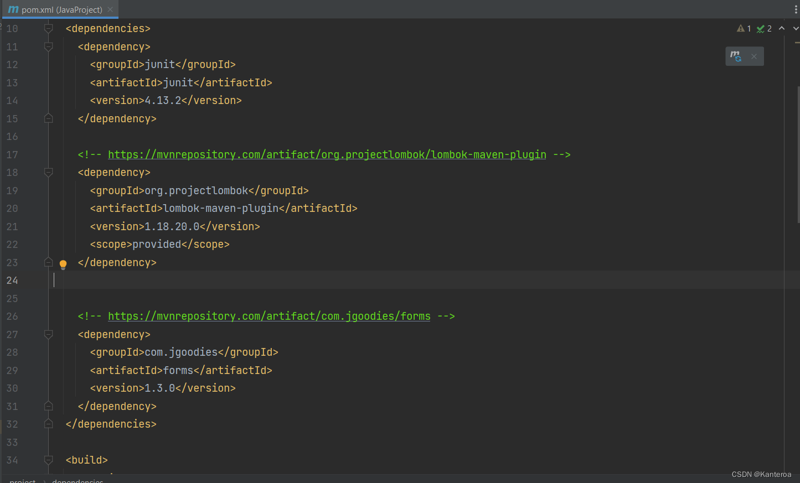The width and height of the screenshot is (800, 483).
Task: Click fold end marker at line 31
Action: pyautogui.click(x=49, y=406)
